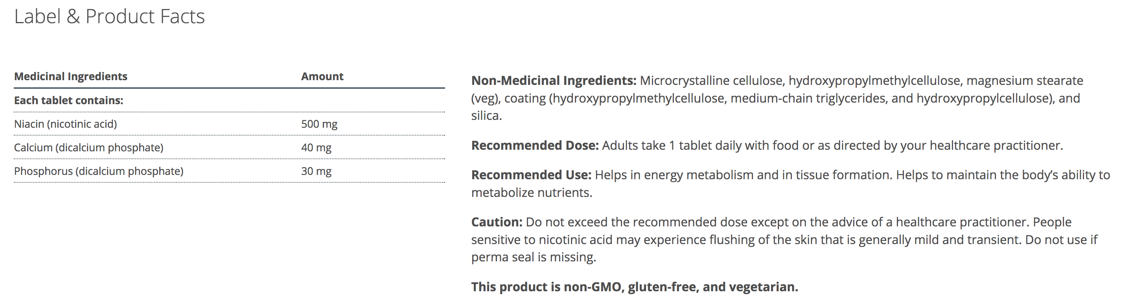Select the Calcium (dicalcium phosphate) row label
Image resolution: width=1130 pixels, height=305 pixels.
click(88, 148)
